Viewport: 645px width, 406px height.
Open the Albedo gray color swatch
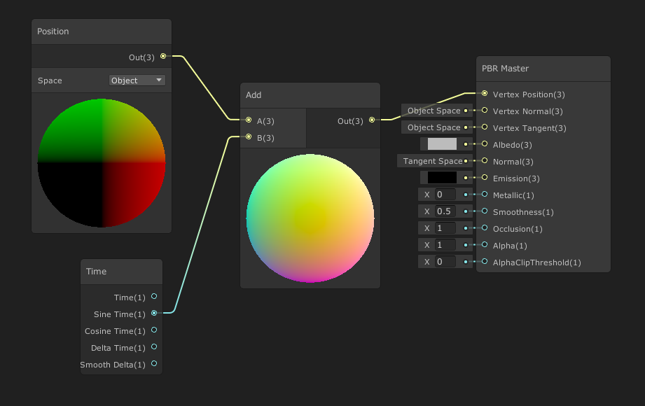coord(442,144)
